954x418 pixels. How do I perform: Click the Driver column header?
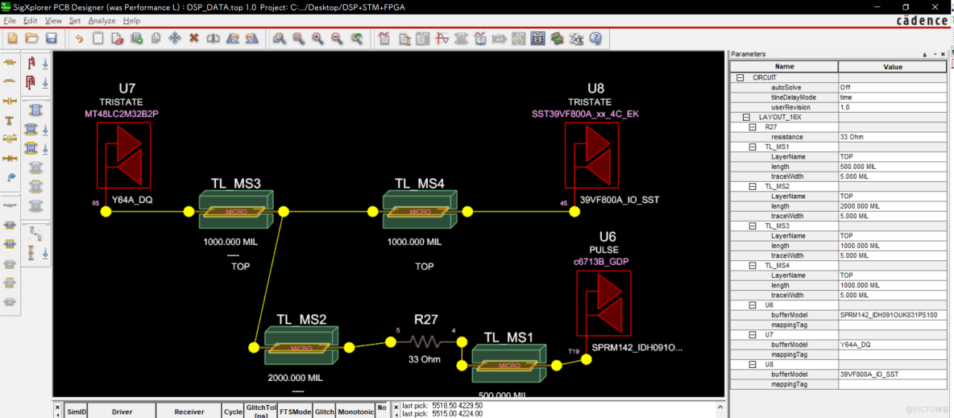122,412
